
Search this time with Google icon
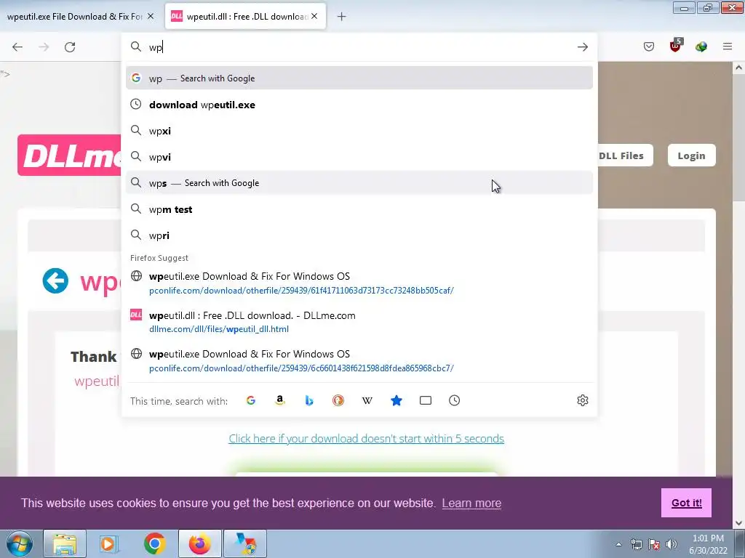click(x=251, y=400)
